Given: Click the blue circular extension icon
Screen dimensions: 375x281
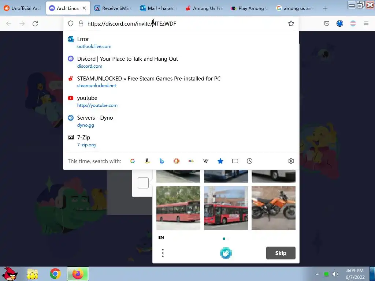Looking at the screenshot, I should [x=339, y=23].
